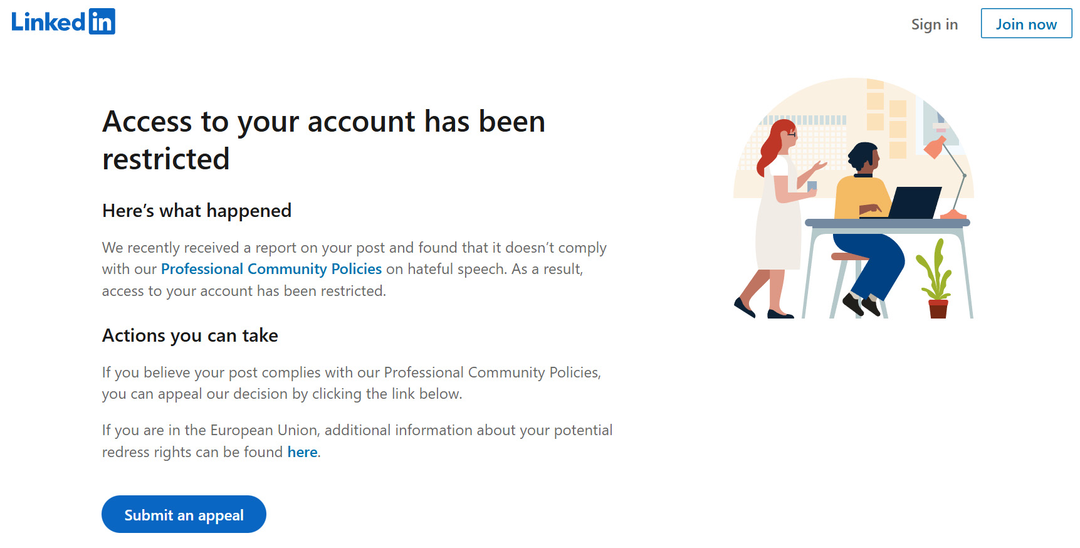The width and height of the screenshot is (1080, 548).
Task: Click the LinkedIn logo
Action: point(63,22)
